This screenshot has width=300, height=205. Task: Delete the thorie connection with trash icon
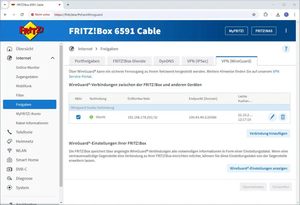283,117
